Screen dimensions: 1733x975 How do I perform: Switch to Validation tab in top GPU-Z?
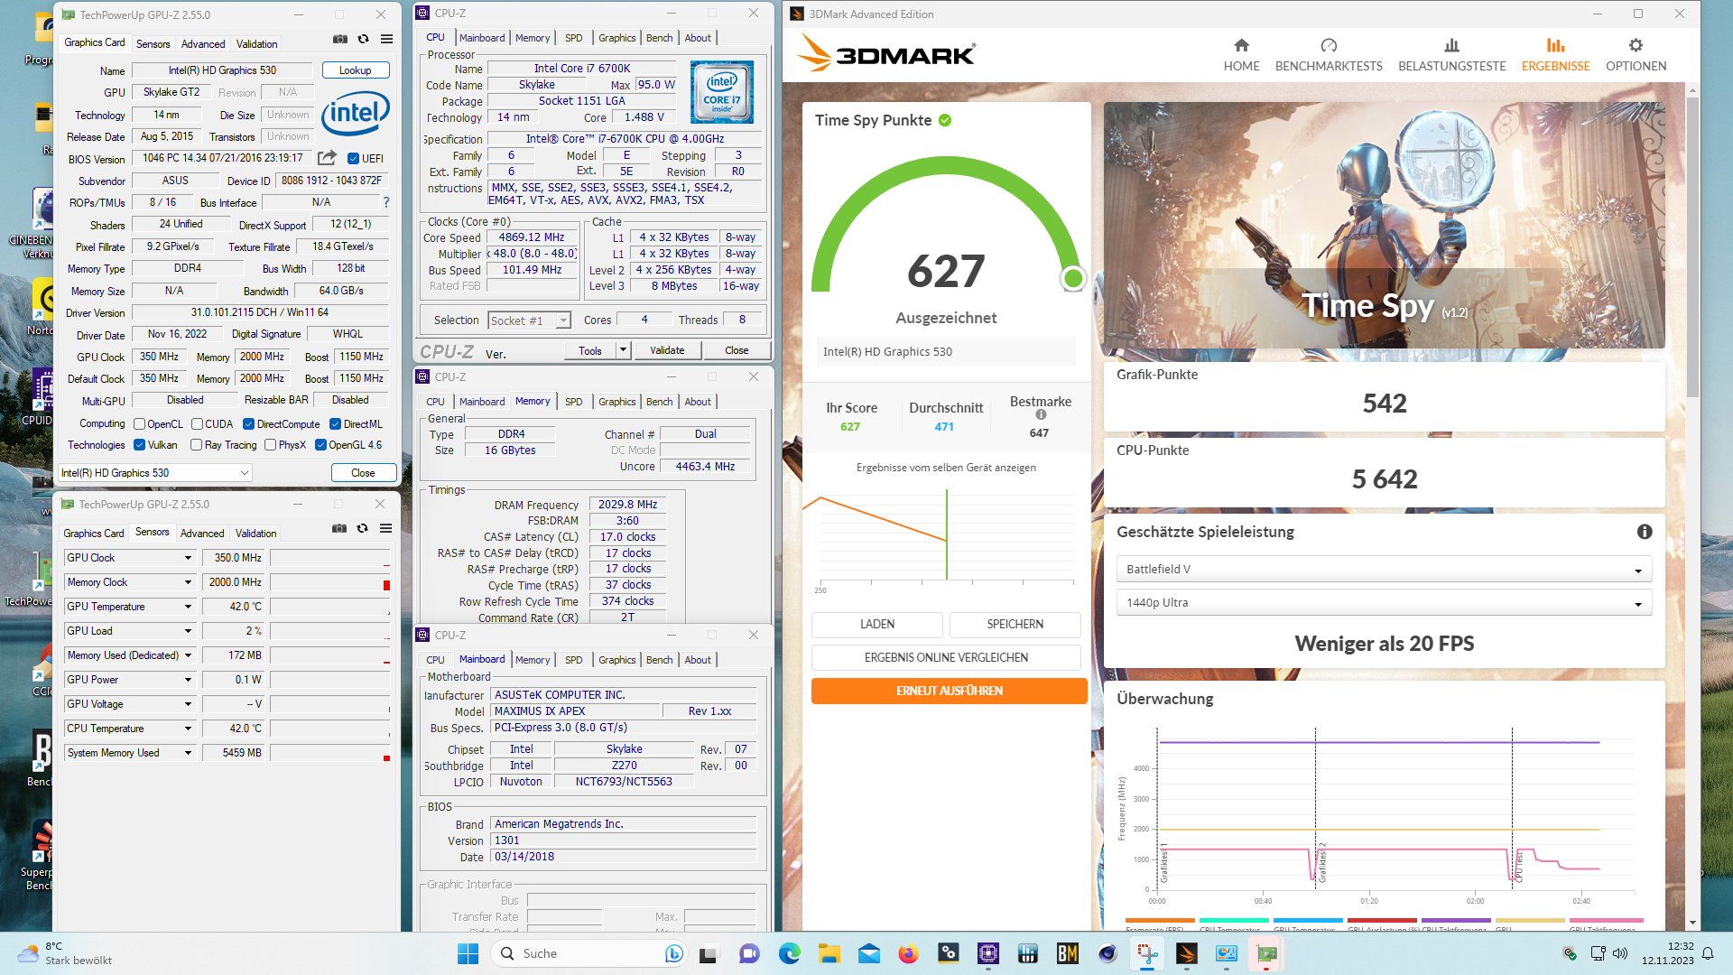point(256,44)
